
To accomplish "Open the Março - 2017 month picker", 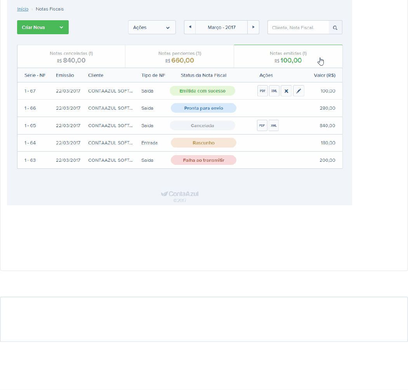I will [222, 28].
